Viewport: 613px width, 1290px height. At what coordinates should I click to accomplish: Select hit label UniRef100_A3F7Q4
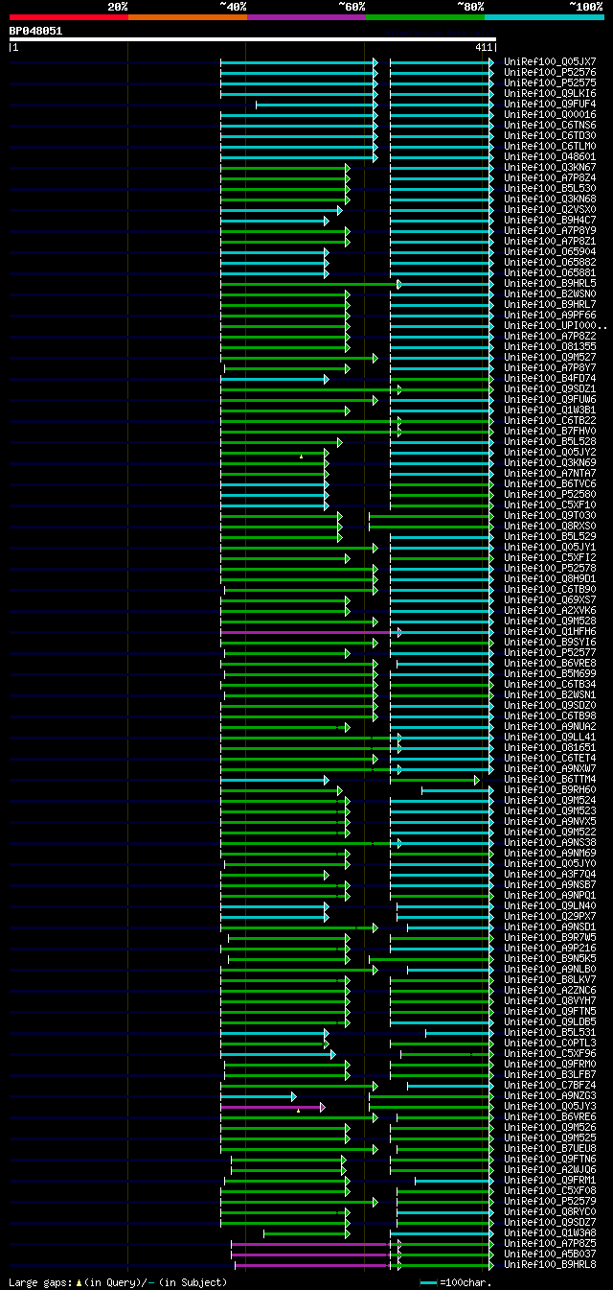point(550,874)
